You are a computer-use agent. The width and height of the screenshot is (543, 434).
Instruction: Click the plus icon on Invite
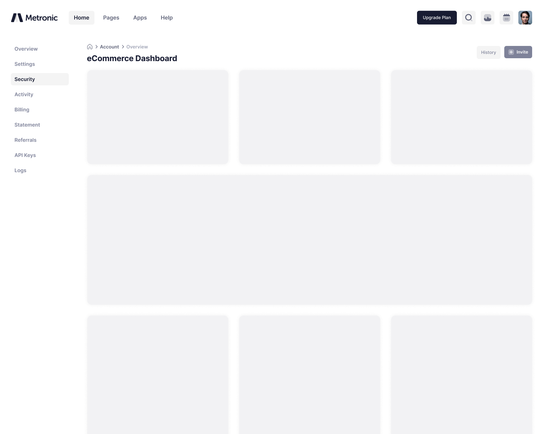pos(511,52)
